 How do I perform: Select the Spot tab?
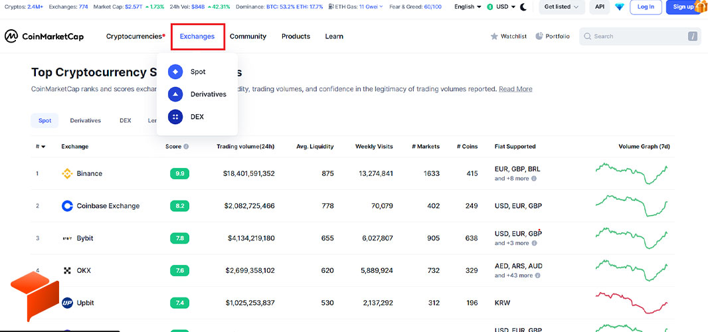[44, 121]
